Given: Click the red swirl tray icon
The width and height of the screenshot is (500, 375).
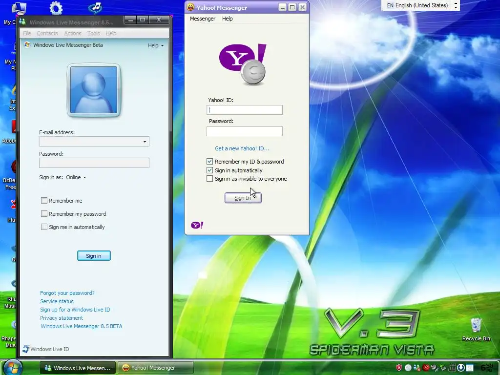Looking at the screenshot, I should pos(426,368).
